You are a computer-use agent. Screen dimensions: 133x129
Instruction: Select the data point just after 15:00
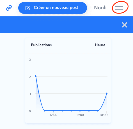89,111
